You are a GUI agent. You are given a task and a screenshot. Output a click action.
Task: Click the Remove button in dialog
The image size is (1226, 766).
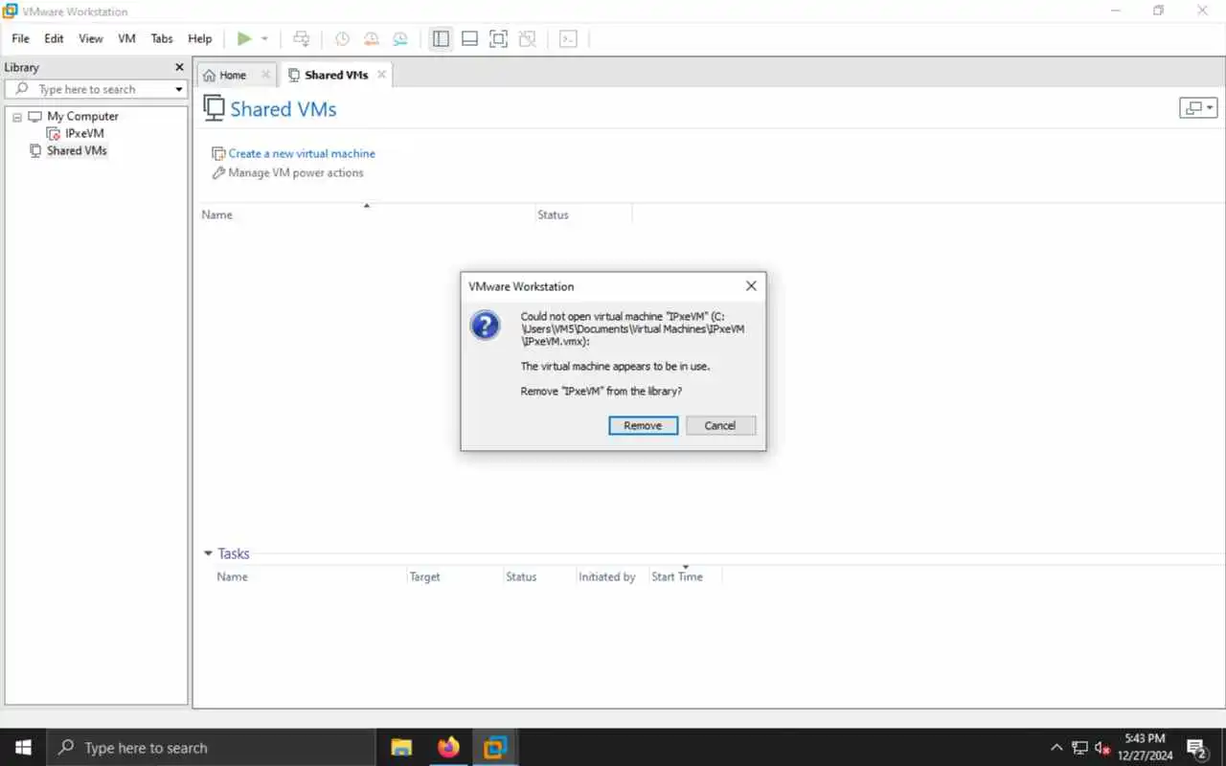tap(643, 425)
